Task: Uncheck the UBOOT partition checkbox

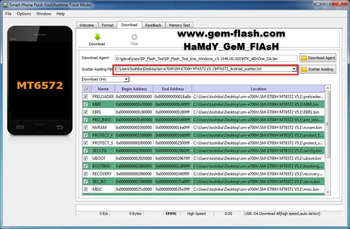Action: [85, 158]
